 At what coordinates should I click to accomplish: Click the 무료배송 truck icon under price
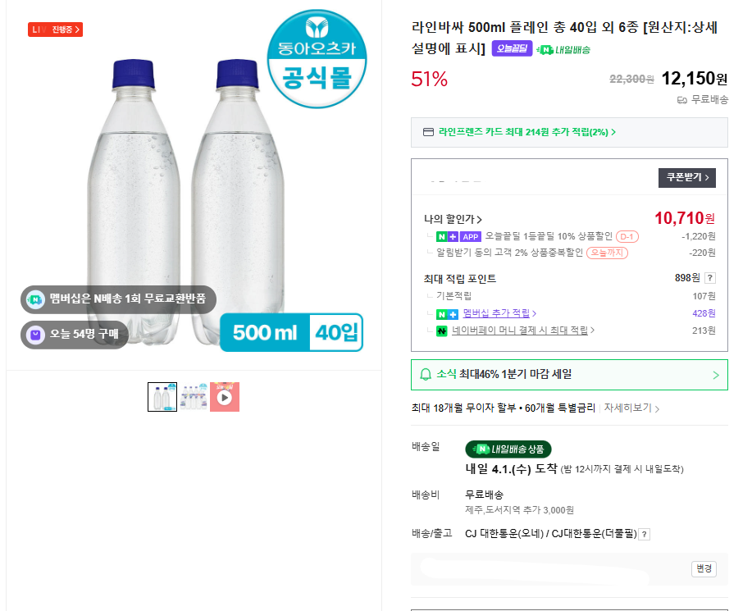click(681, 100)
